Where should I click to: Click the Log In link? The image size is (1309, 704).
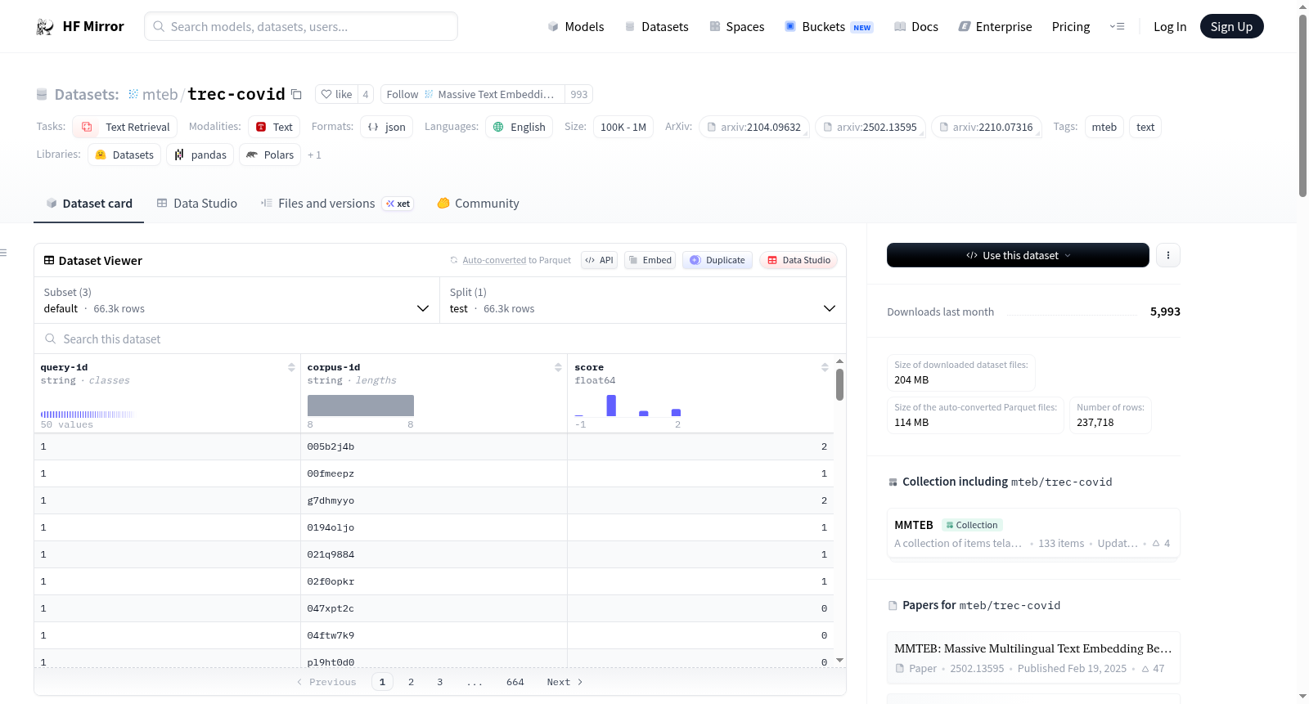[1170, 27]
